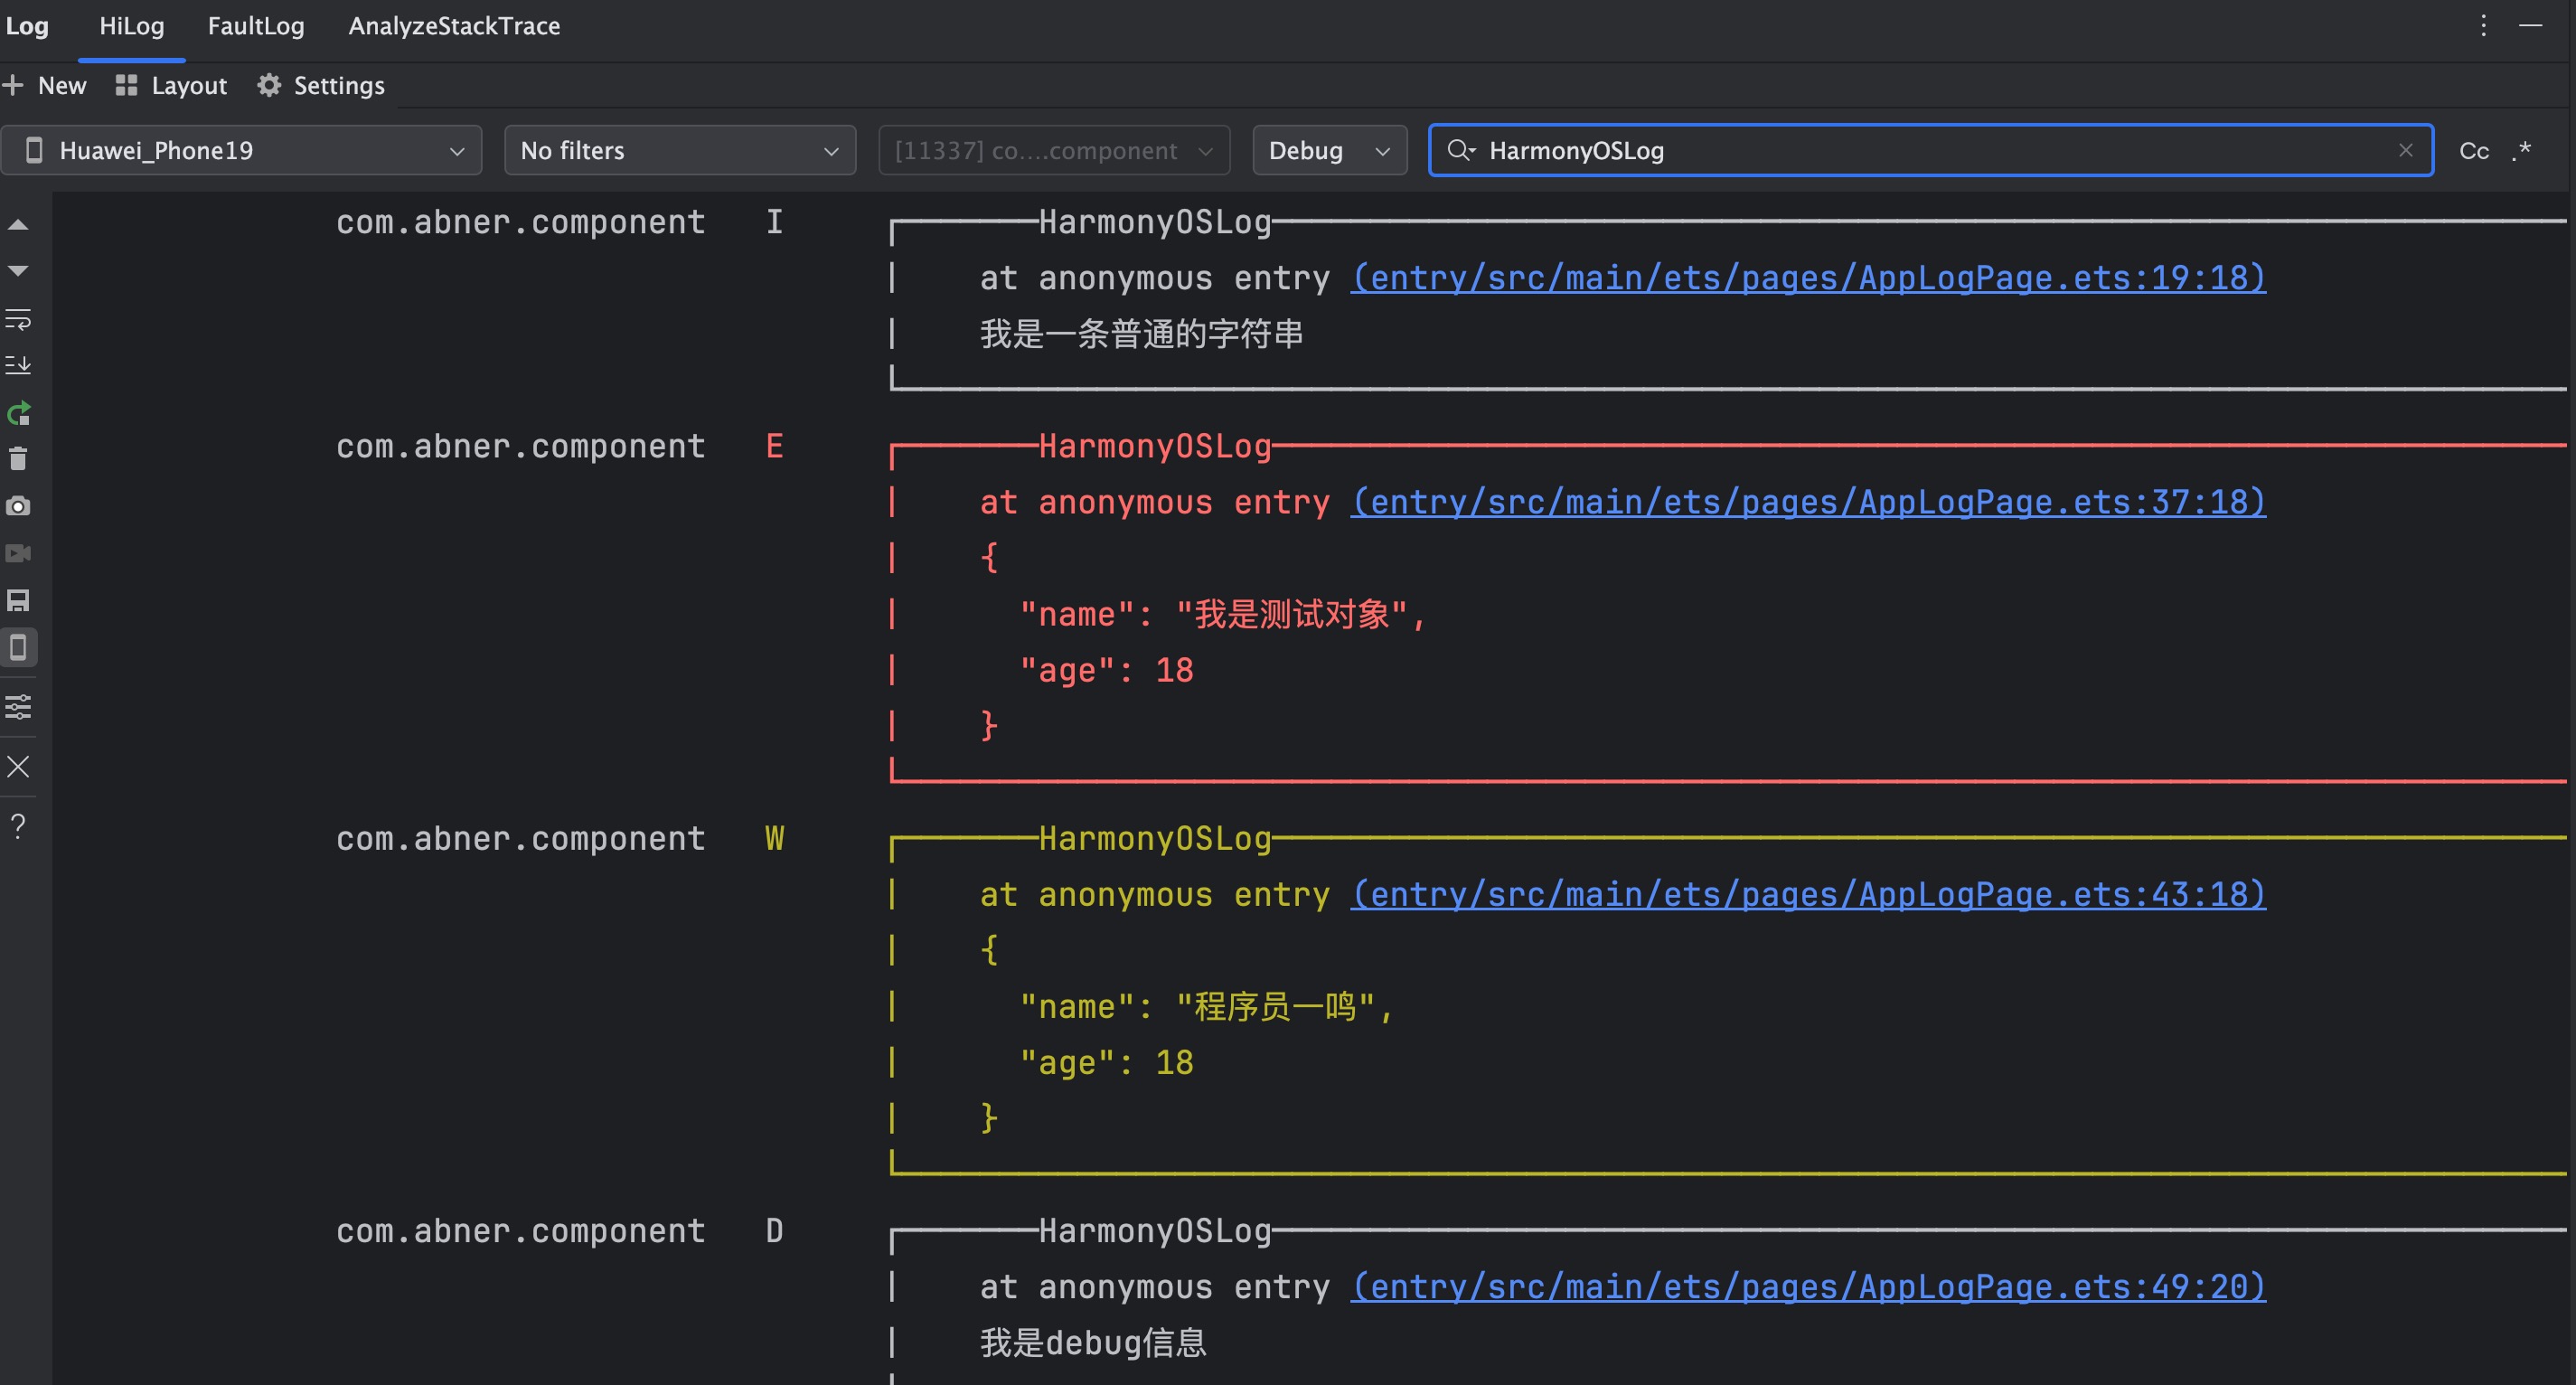
Task: Expand the No filters dropdown
Action: point(679,151)
